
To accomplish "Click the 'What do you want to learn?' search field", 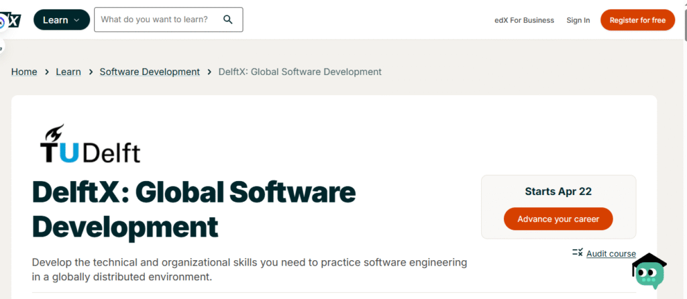I will coord(168,19).
